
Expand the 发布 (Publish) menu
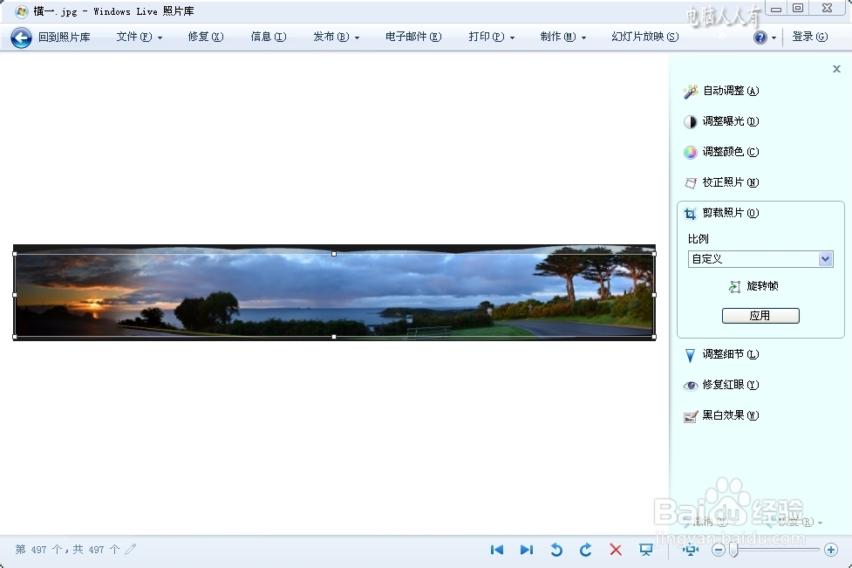pos(336,37)
